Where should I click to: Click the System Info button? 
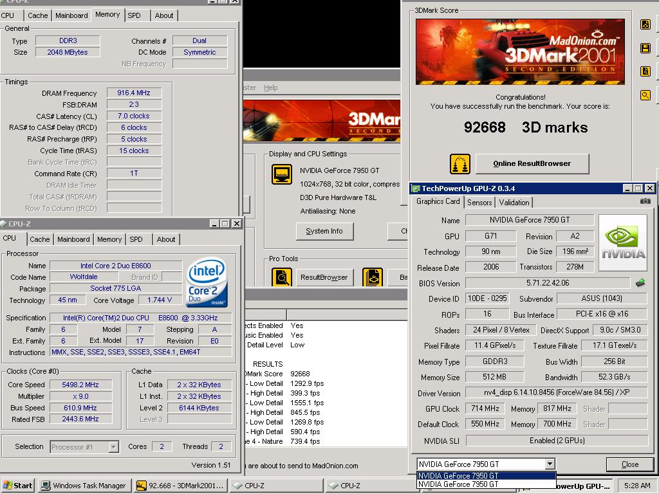click(x=324, y=231)
